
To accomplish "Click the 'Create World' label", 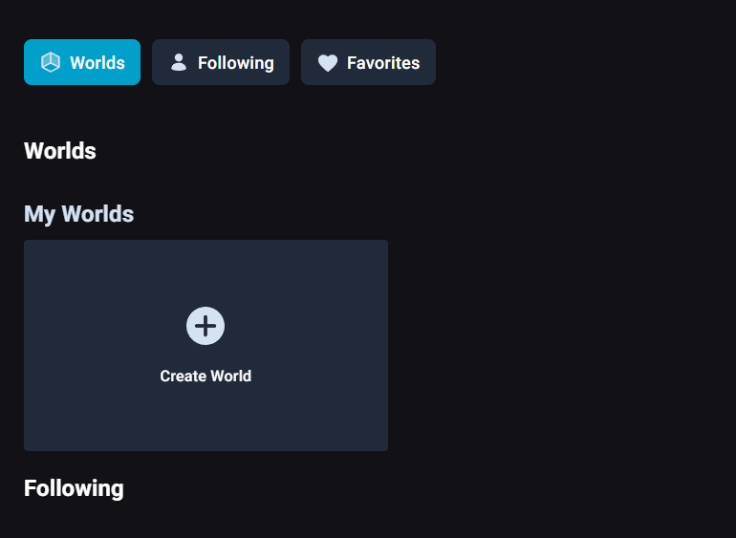I will pyautogui.click(x=206, y=377).
